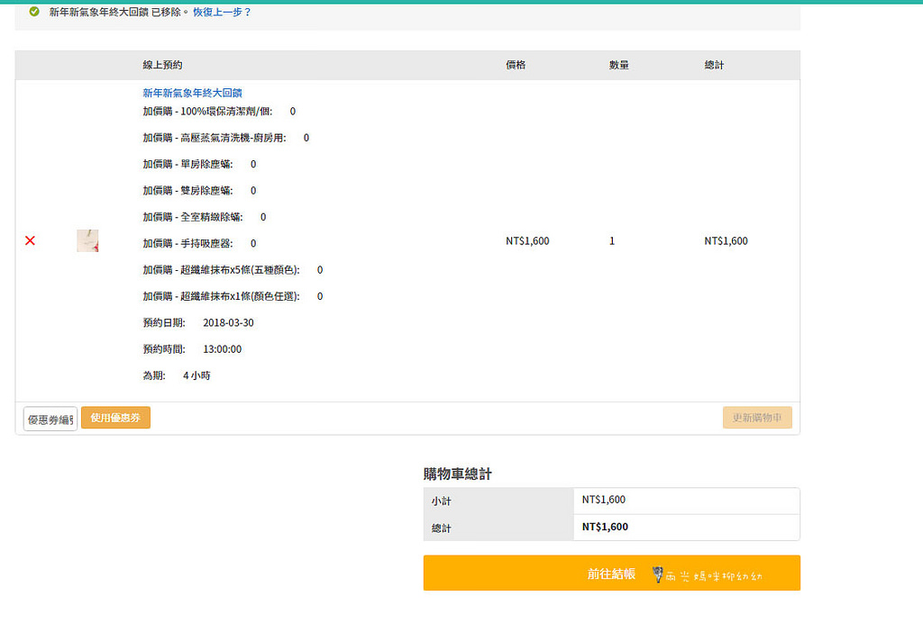Remove the item with the red X icon

[30, 240]
